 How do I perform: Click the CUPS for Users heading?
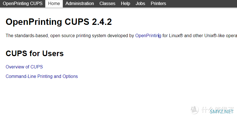(35, 54)
